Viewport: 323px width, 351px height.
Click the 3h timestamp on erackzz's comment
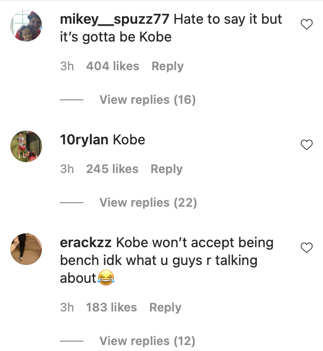[67, 307]
